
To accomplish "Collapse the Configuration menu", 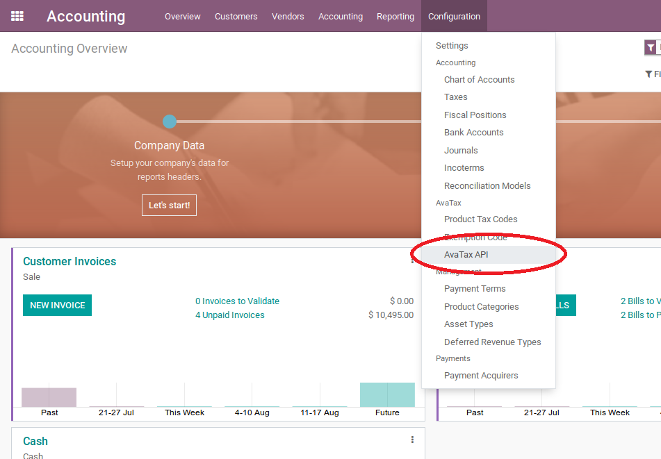I will click(454, 16).
